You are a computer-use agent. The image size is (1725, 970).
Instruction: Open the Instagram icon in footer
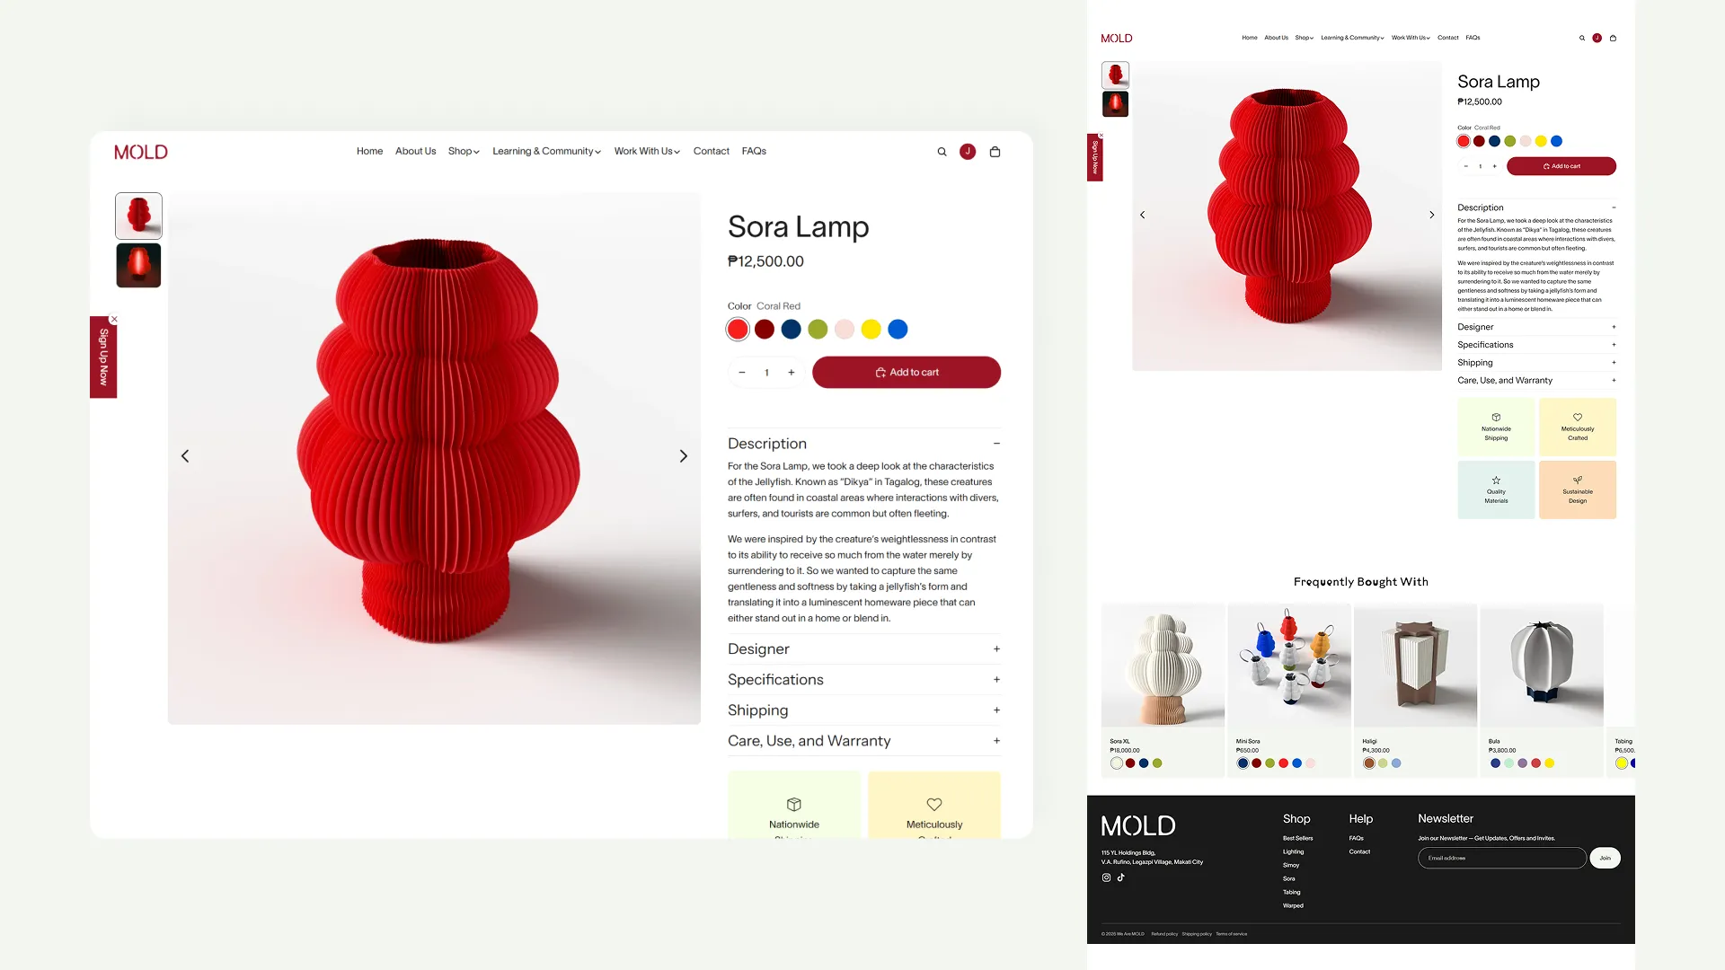[x=1106, y=877]
